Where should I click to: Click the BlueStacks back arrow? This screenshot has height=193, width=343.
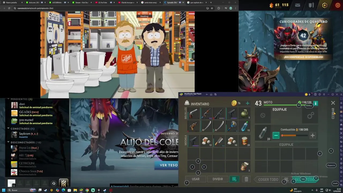pyautogui.click(x=207, y=94)
